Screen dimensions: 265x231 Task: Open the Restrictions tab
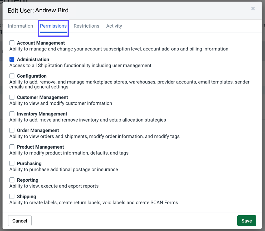tap(86, 26)
